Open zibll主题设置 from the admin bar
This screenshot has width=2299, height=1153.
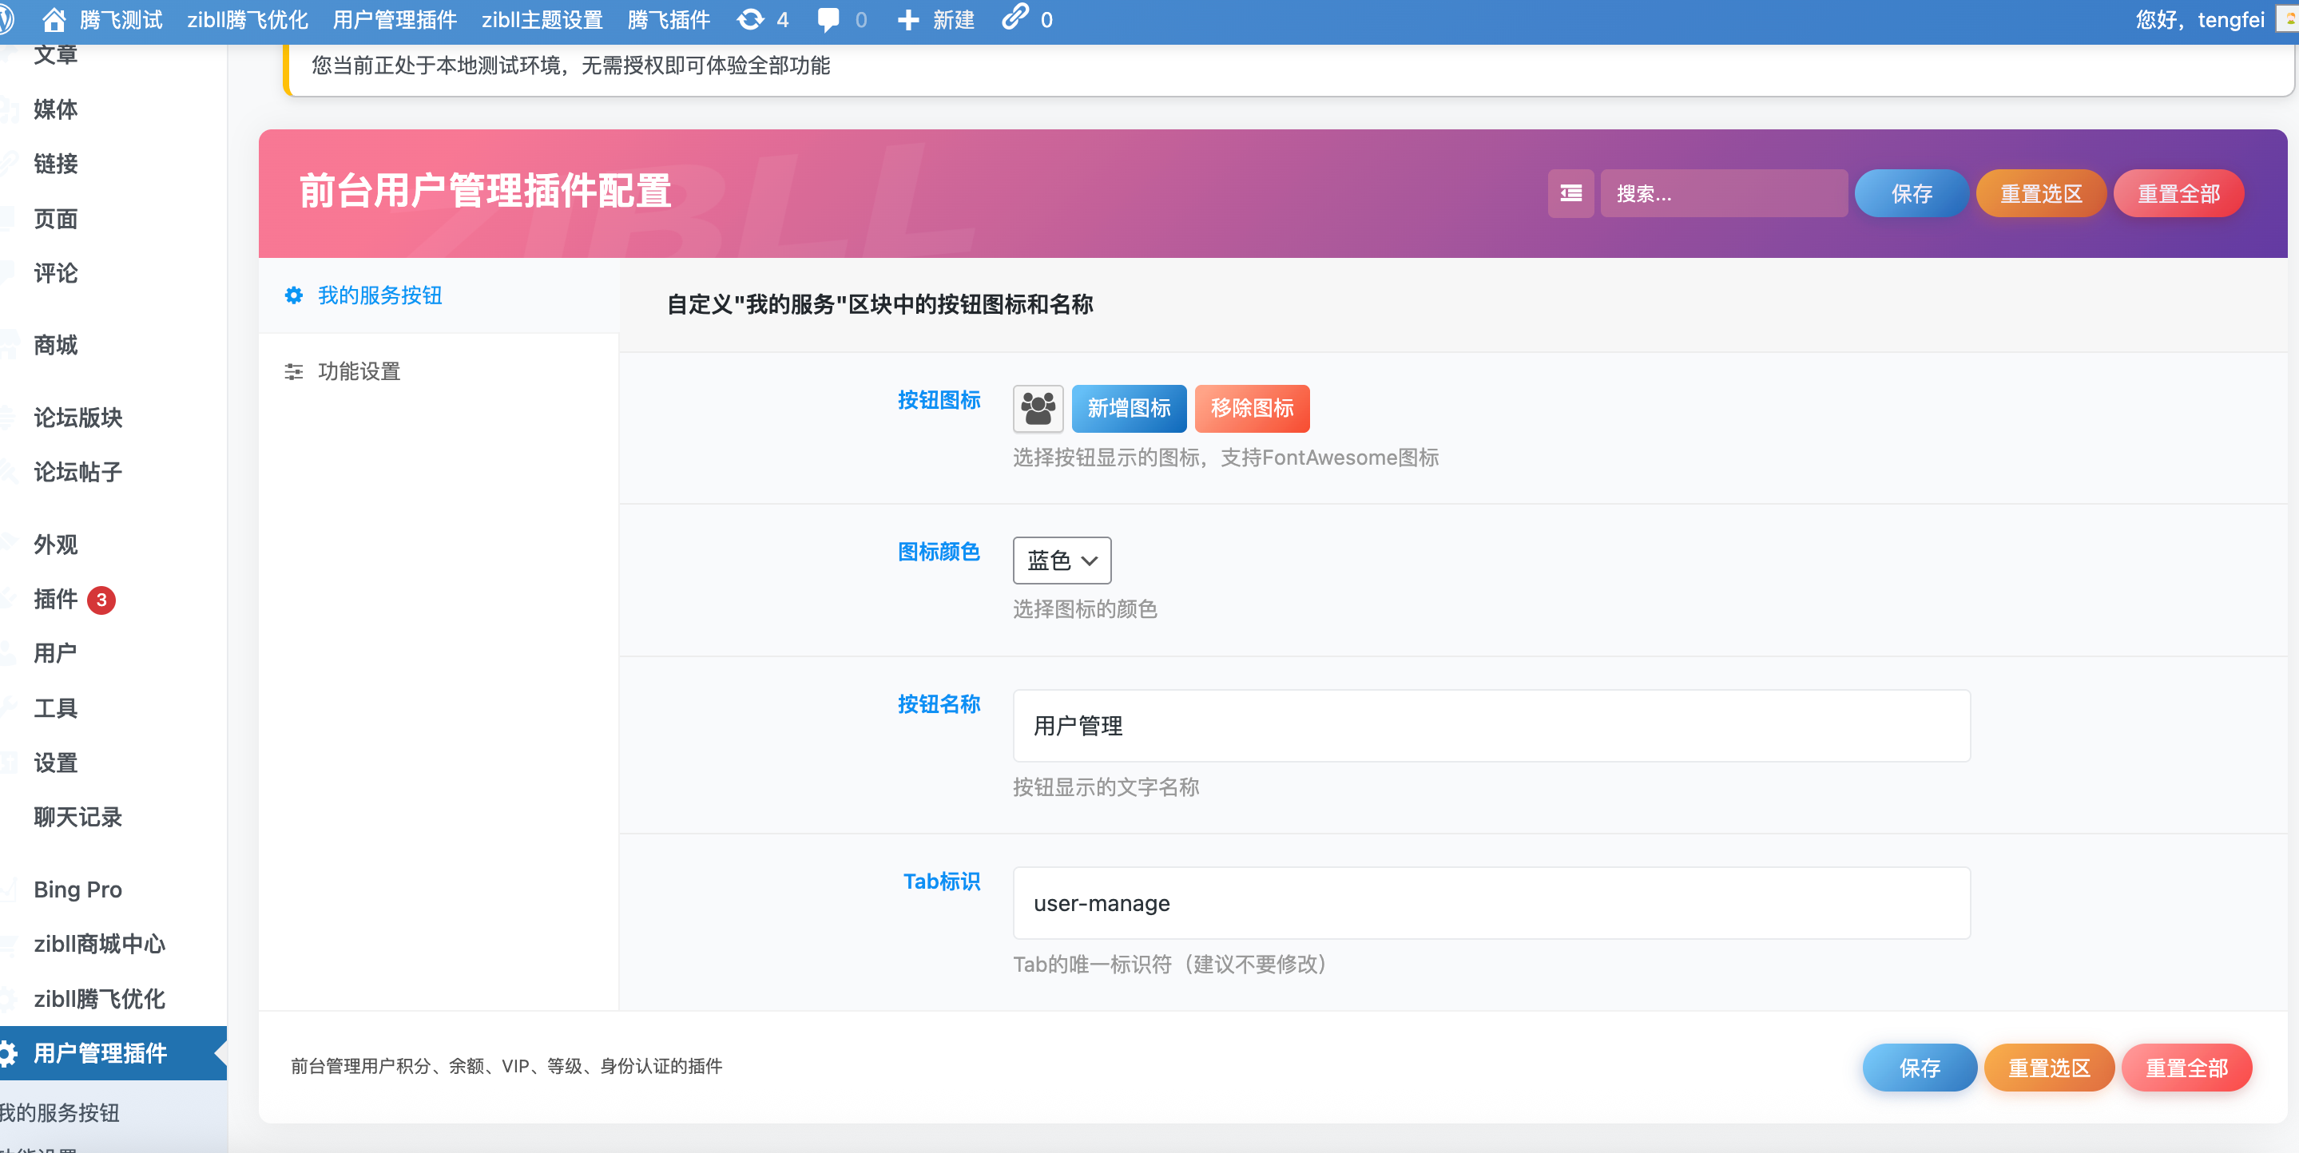pos(542,20)
